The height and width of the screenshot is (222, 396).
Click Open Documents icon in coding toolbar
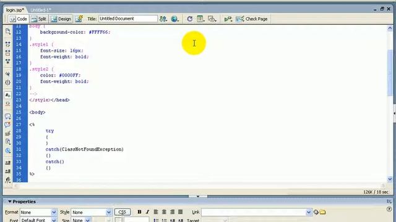pos(8,31)
